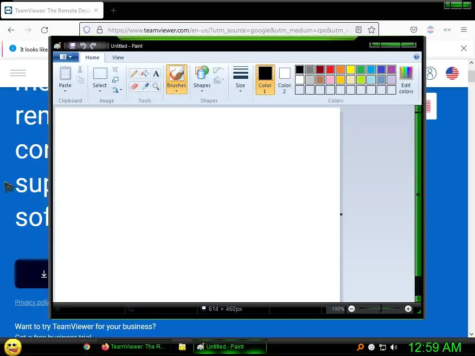Open the Rotate or flip dropdown
The height and width of the screenshot is (356, 475).
[x=117, y=90]
